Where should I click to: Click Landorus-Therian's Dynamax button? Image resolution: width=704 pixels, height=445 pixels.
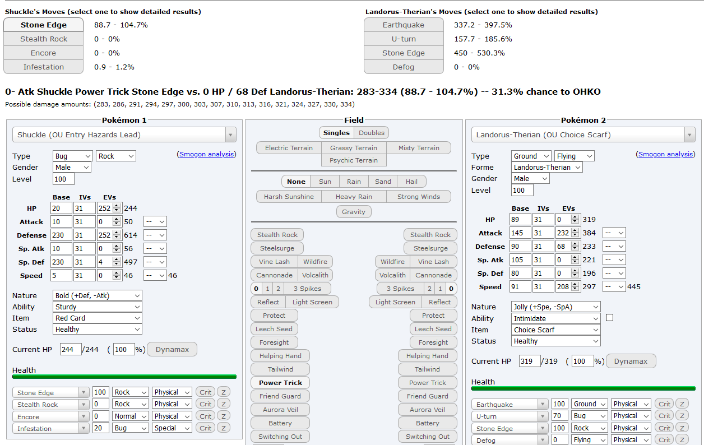tap(631, 361)
